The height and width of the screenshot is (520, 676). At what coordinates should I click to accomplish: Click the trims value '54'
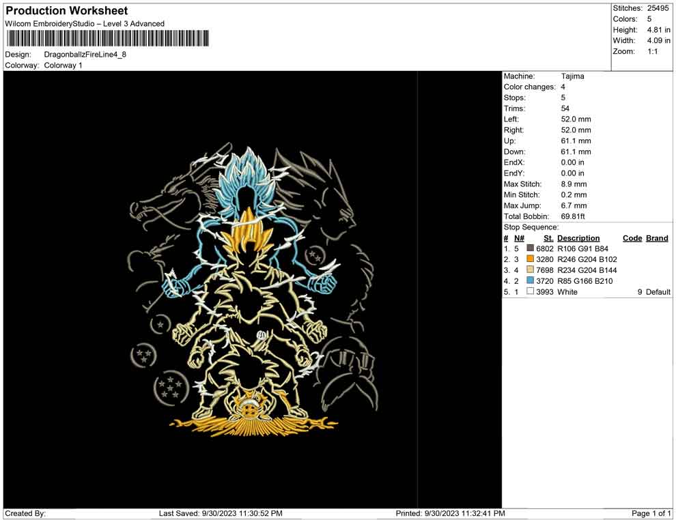click(565, 109)
